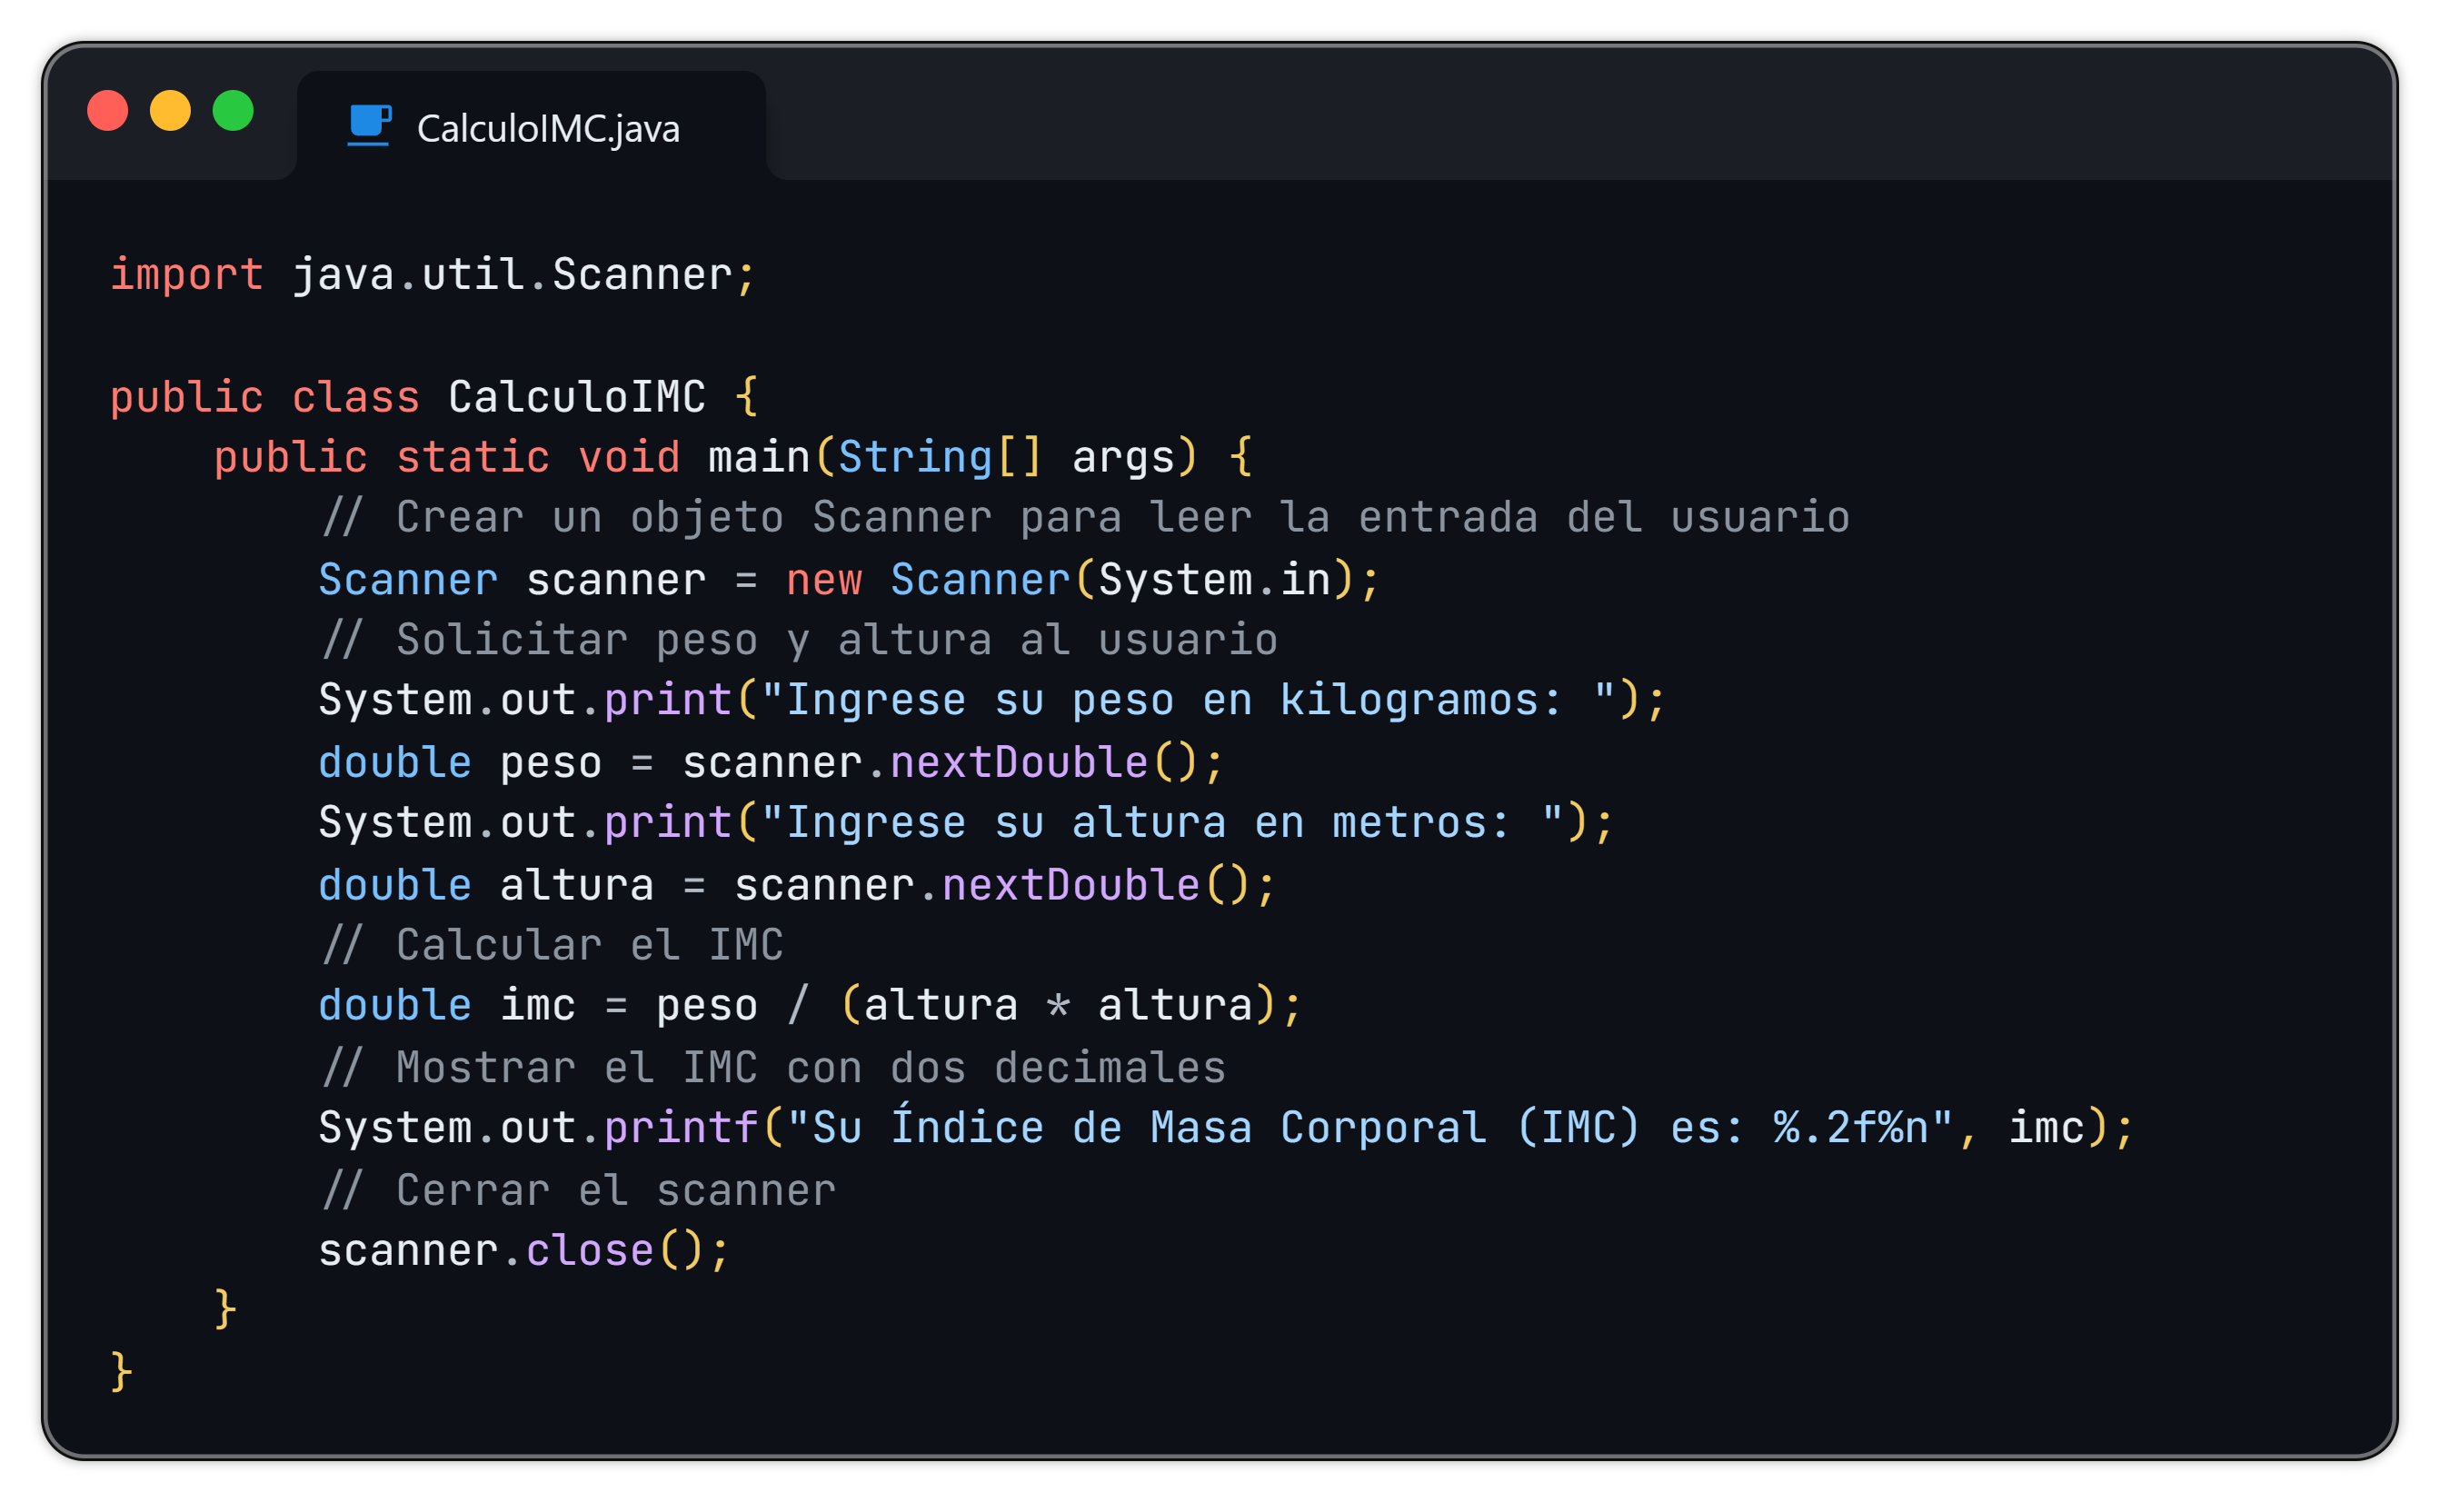This screenshot has width=2440, height=1502.
Task: Click the printf method call
Action: (x=681, y=1128)
